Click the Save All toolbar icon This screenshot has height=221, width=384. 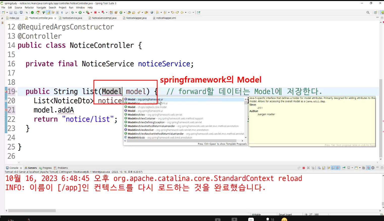click(x=16, y=12)
